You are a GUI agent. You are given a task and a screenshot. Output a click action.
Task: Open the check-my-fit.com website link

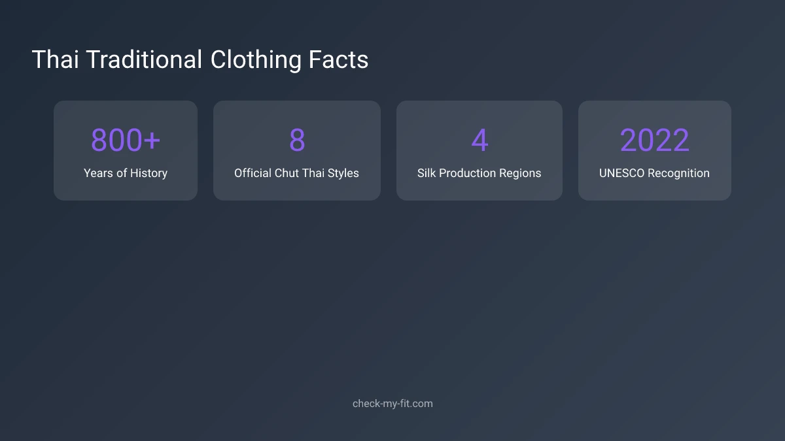pos(392,403)
